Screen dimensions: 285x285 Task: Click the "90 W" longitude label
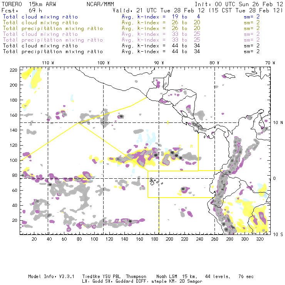159,63
